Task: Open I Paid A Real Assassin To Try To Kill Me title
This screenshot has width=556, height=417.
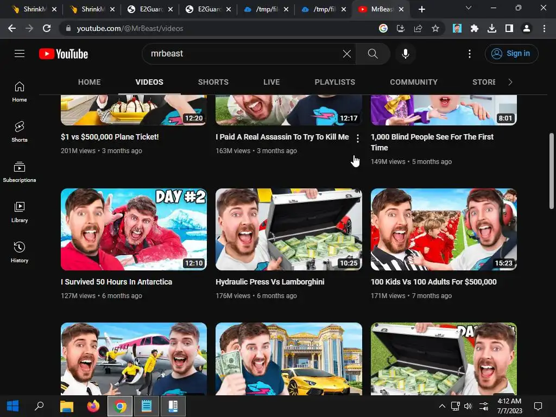Action: (282, 137)
